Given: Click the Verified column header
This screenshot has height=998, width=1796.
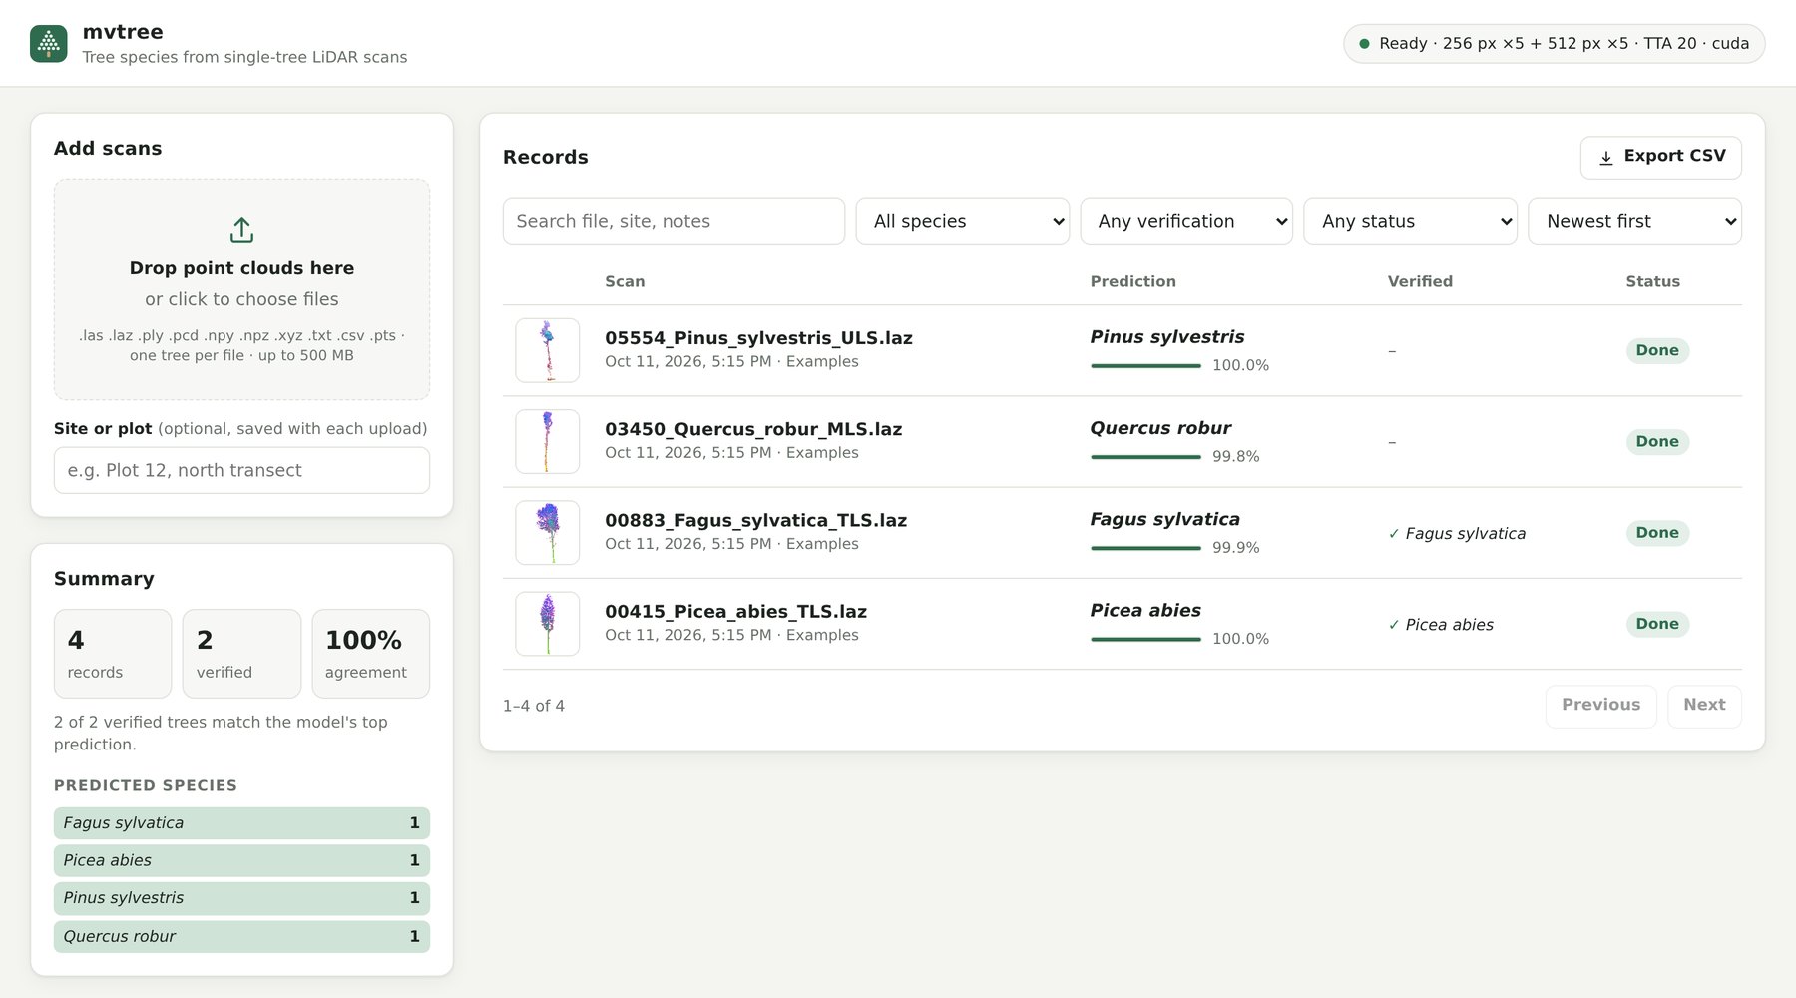Looking at the screenshot, I should point(1420,281).
